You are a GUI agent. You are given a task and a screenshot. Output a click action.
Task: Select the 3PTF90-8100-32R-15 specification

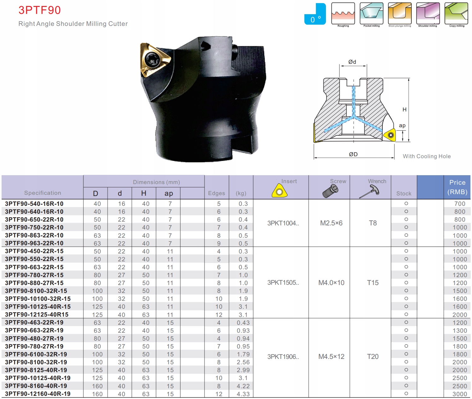click(36, 291)
